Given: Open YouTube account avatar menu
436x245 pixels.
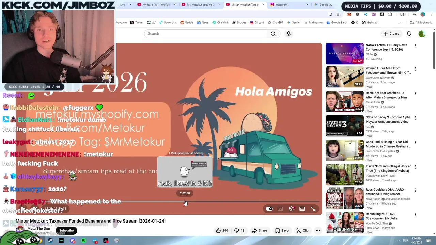Looking at the screenshot, I should coord(422,34).
